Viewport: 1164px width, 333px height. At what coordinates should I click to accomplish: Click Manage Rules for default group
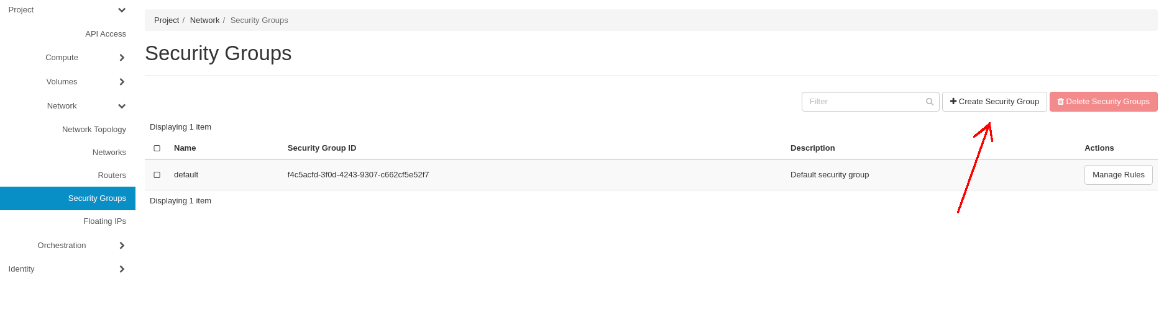click(1118, 175)
